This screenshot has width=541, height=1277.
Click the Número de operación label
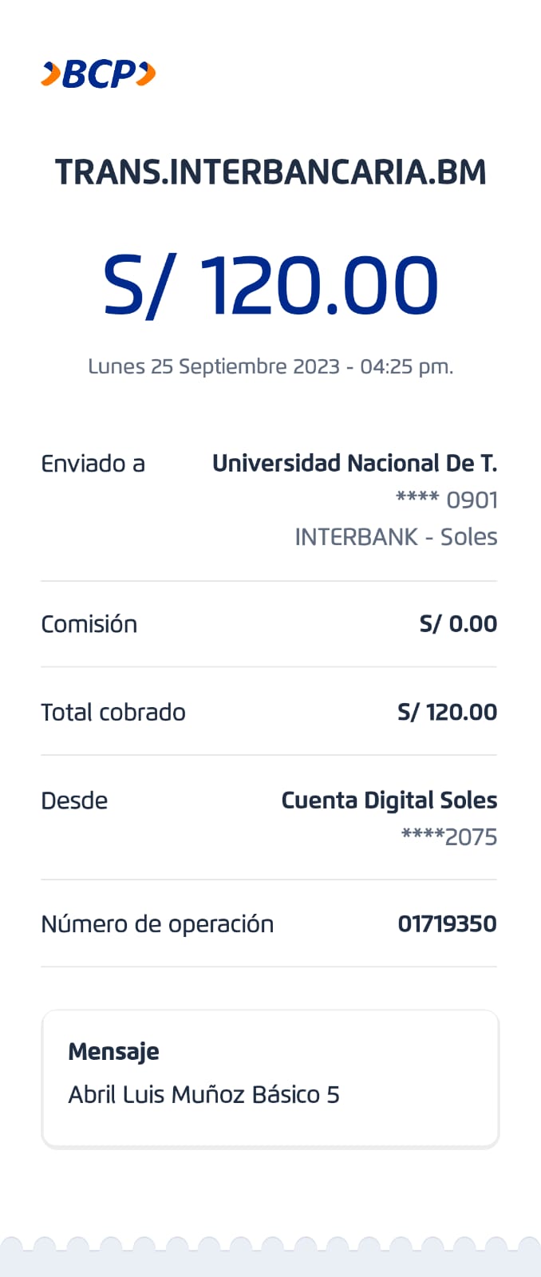157,924
